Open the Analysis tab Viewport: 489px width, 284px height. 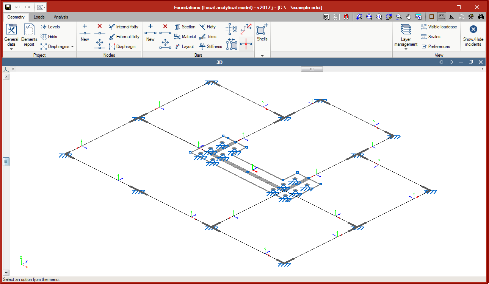click(x=61, y=17)
